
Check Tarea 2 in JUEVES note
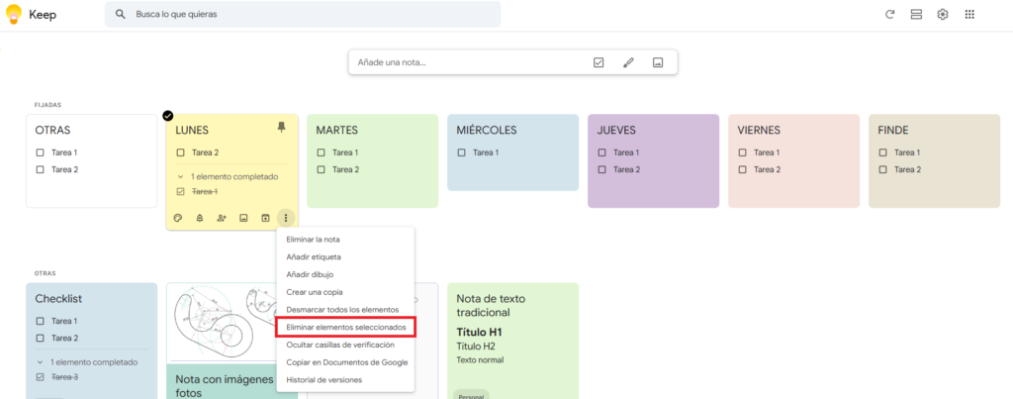tap(602, 169)
